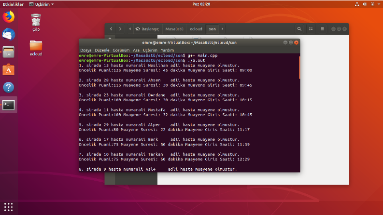Go to Masaüstü in Files path bar
This screenshot has height=215, width=383.
point(174,29)
